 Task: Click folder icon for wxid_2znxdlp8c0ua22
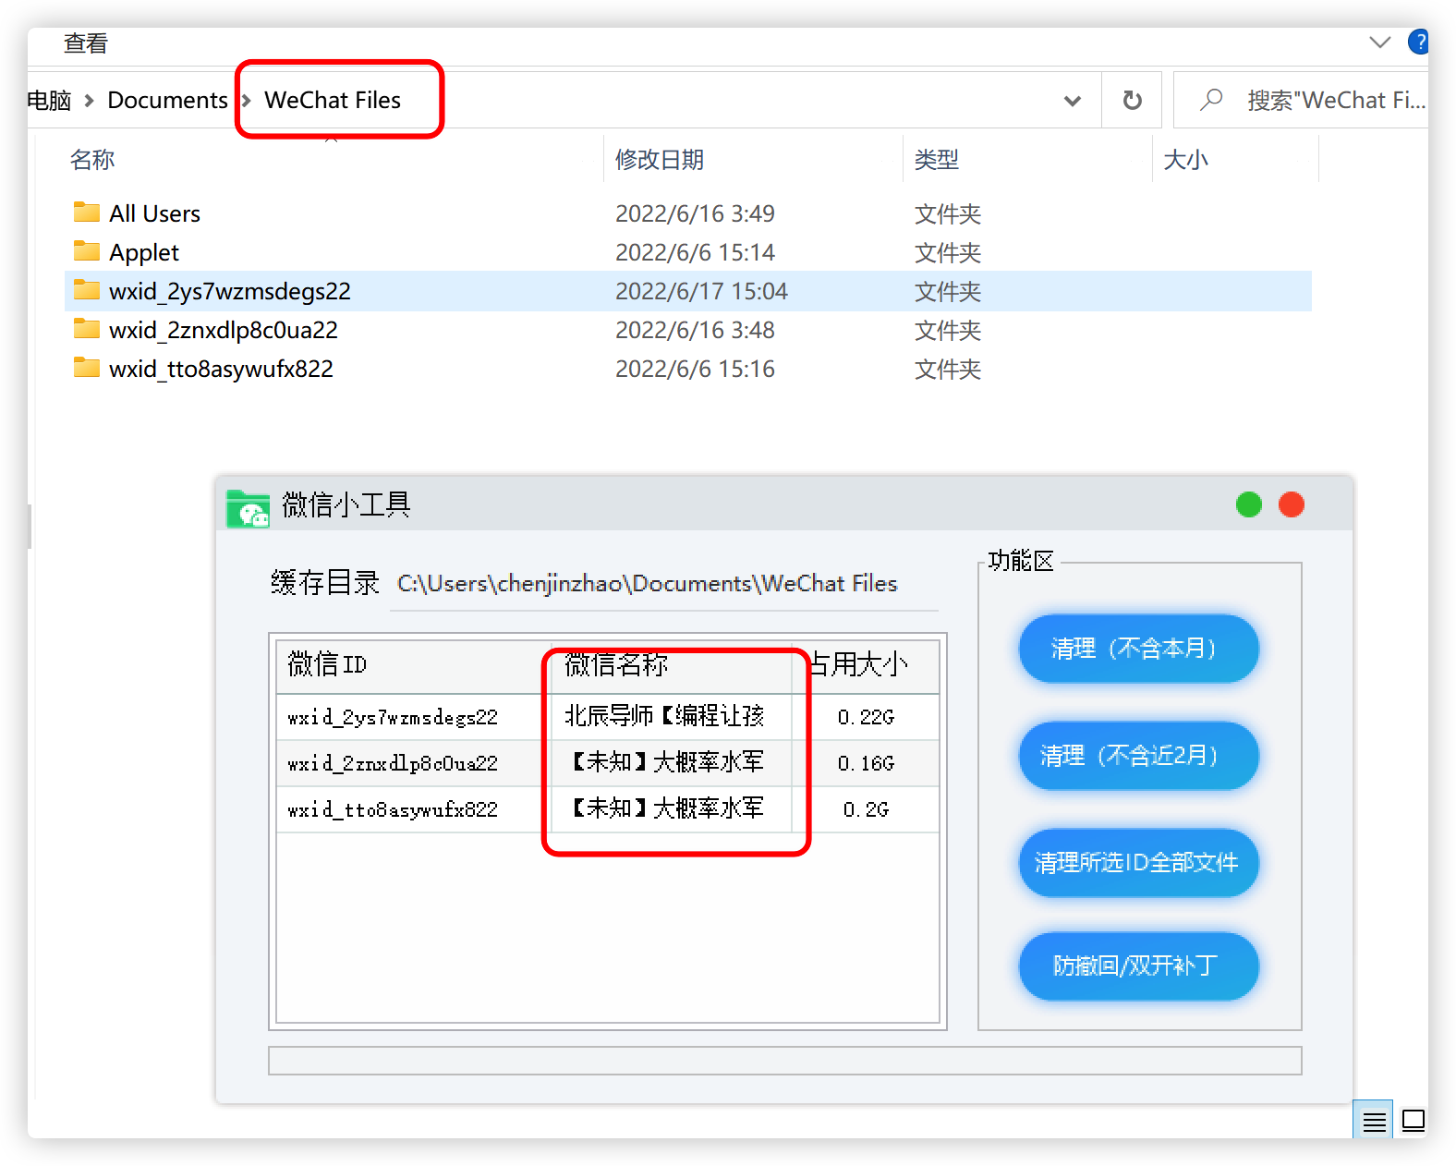pos(87,329)
